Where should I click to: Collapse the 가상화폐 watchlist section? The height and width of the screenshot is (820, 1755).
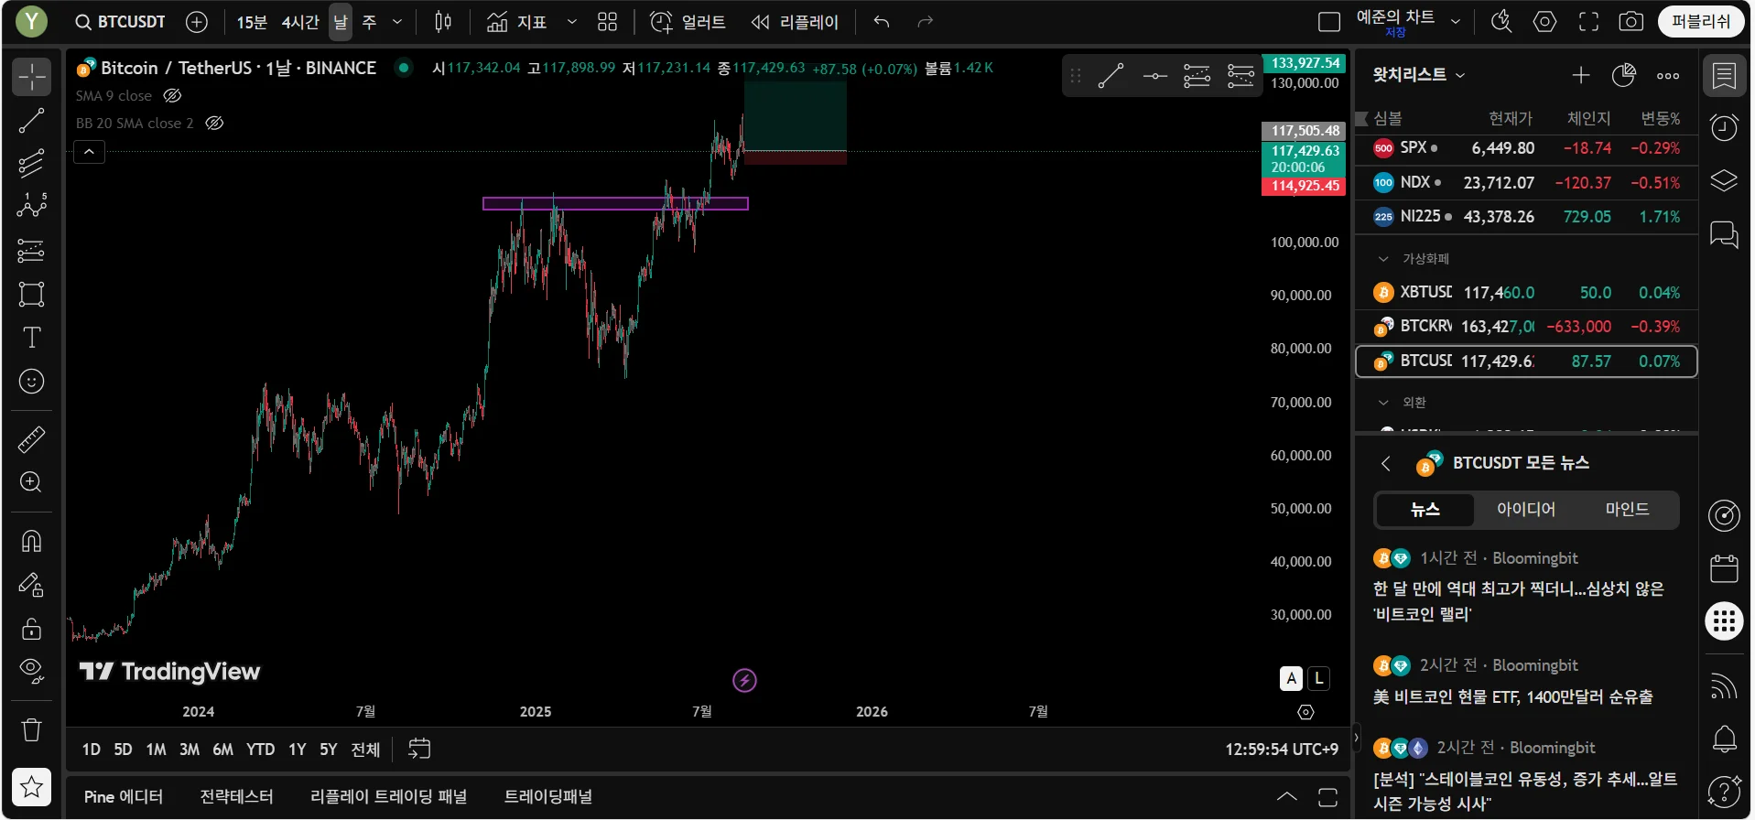(1383, 259)
